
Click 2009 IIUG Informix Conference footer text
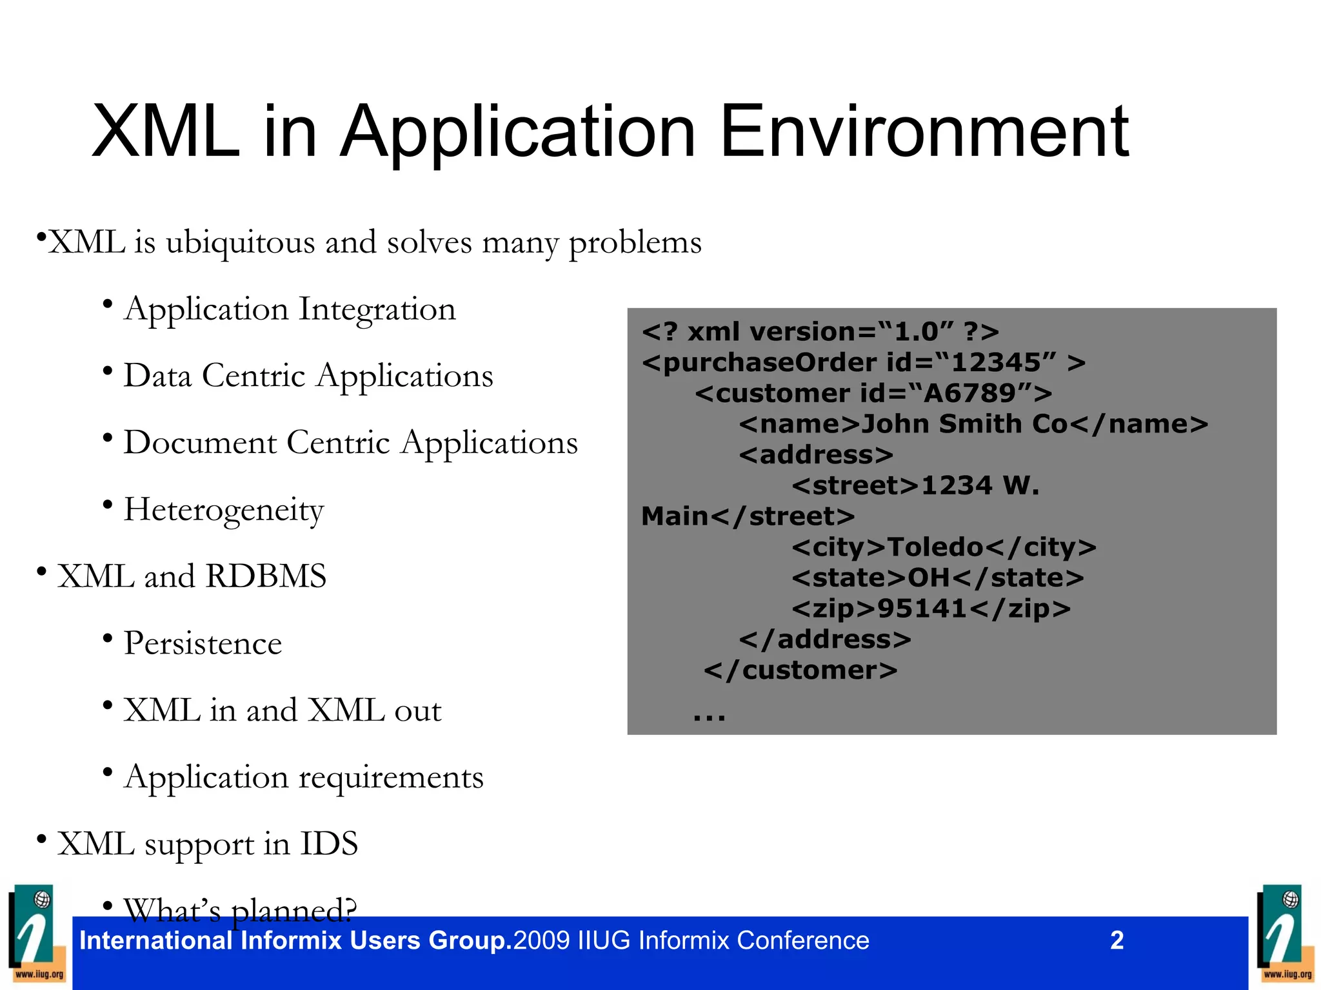point(691,941)
